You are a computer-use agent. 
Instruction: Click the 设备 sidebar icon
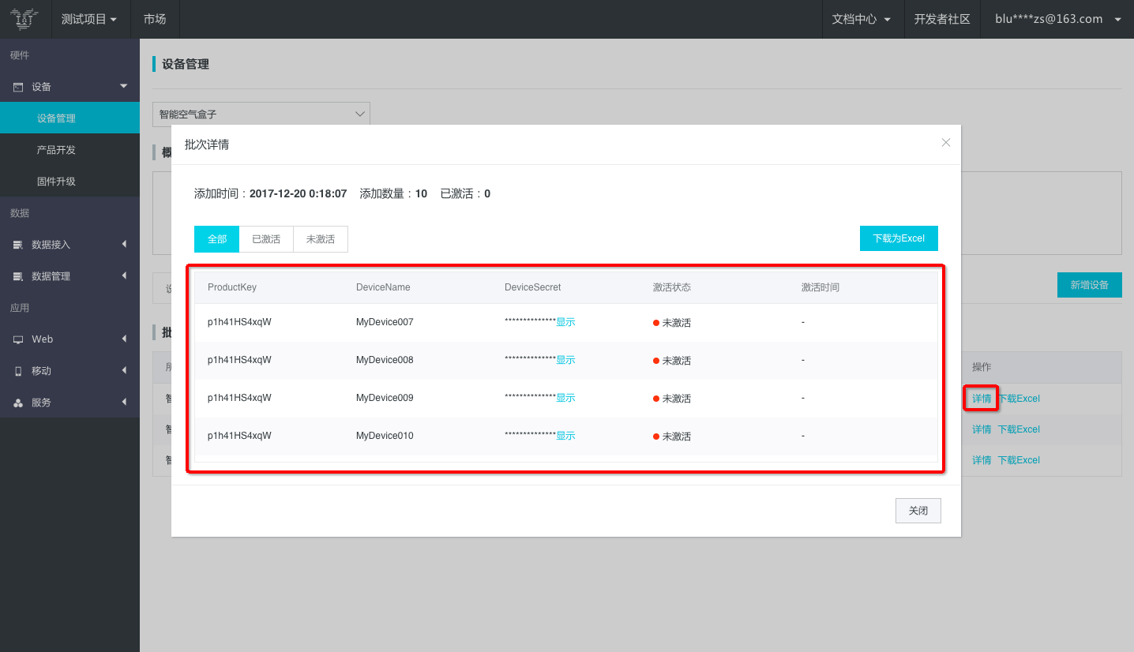[x=18, y=87]
